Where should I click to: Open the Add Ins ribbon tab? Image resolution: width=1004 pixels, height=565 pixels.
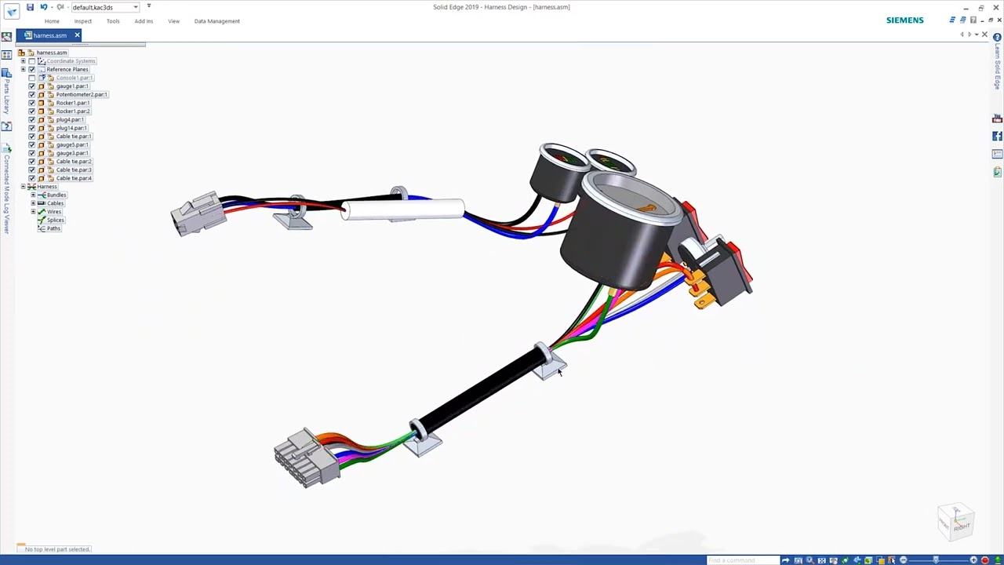tap(144, 21)
